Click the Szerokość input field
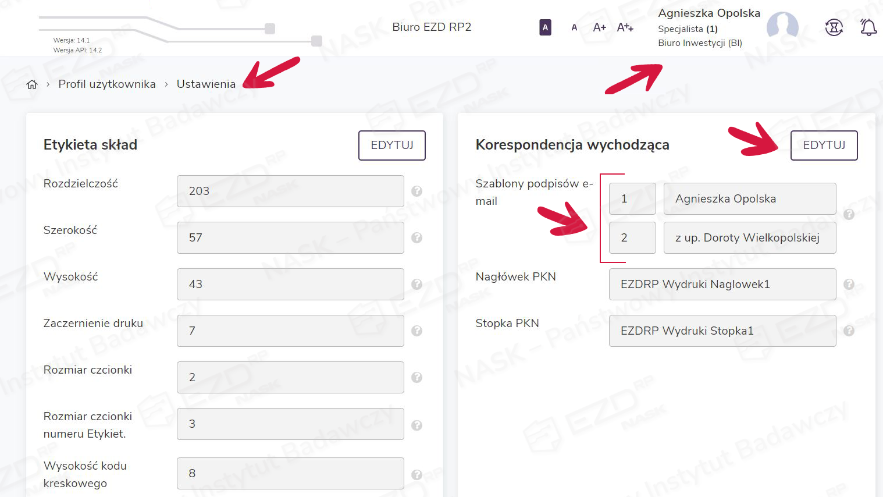Image resolution: width=883 pixels, height=497 pixels. (290, 237)
